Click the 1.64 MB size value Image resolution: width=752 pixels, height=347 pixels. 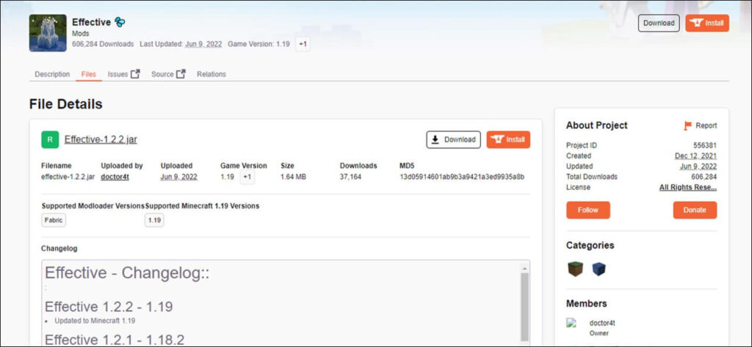coord(293,177)
